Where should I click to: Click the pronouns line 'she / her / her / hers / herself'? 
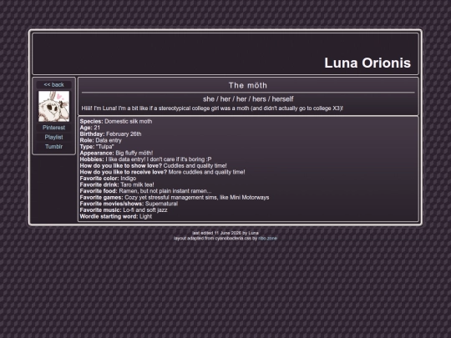[248, 98]
